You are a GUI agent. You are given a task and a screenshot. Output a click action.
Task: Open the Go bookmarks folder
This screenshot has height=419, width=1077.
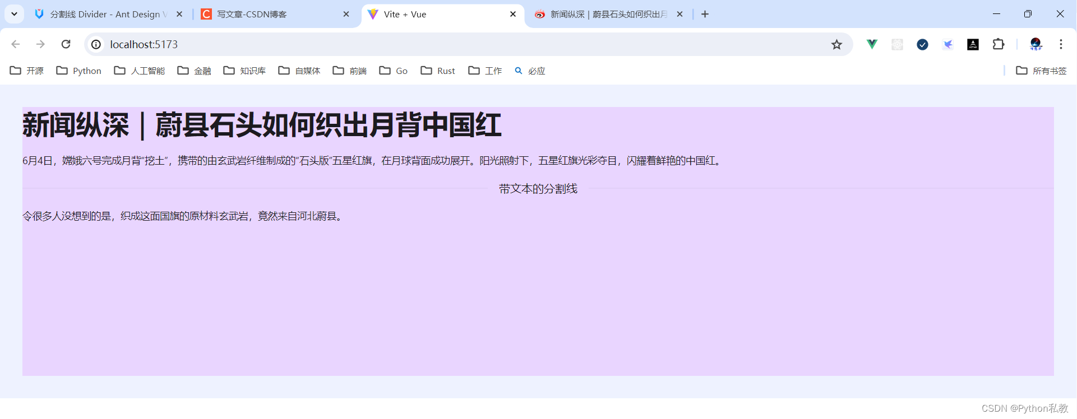[x=394, y=71]
